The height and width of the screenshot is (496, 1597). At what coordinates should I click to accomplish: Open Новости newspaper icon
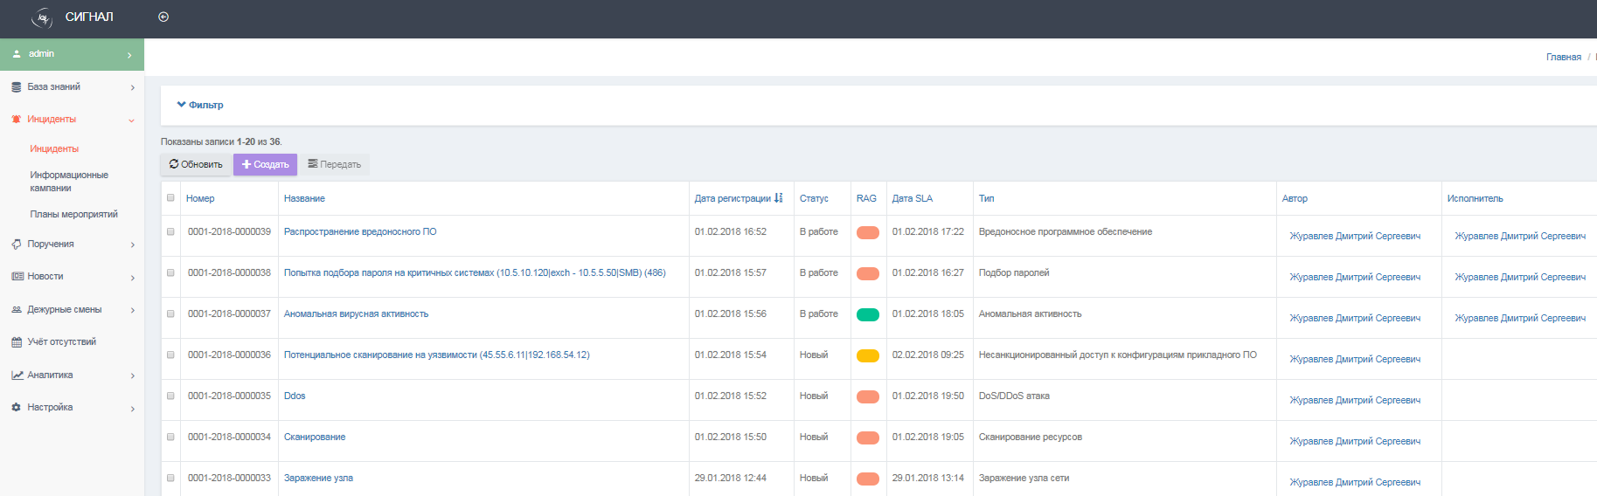(17, 277)
